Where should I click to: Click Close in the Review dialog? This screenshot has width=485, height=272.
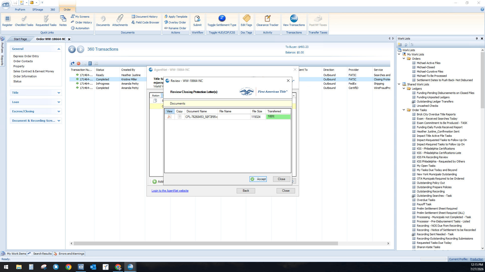281,179
